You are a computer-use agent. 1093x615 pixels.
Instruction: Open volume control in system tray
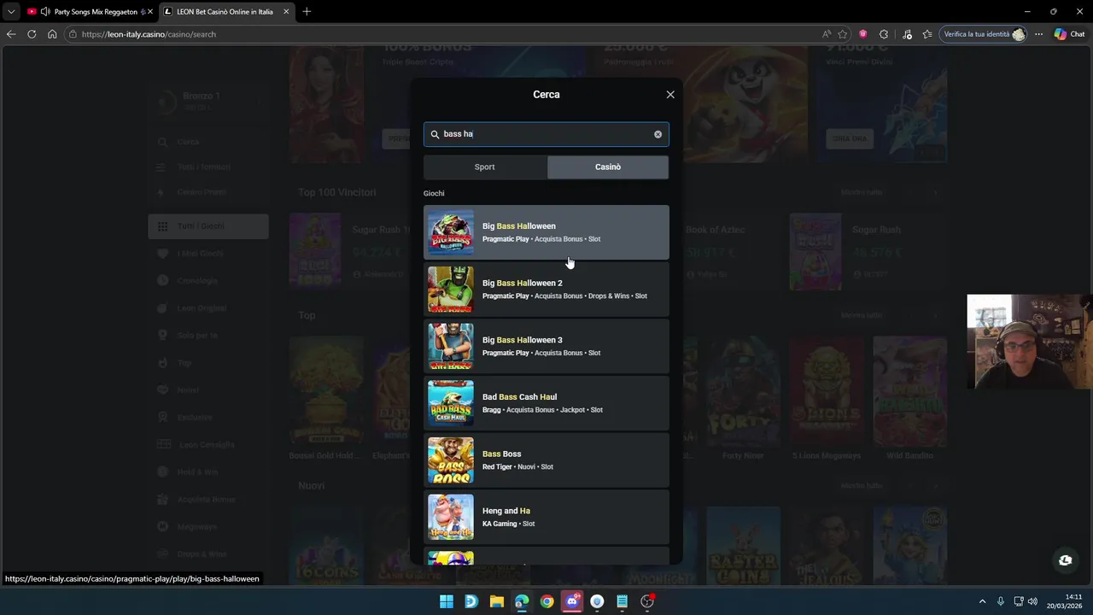click(x=1033, y=601)
